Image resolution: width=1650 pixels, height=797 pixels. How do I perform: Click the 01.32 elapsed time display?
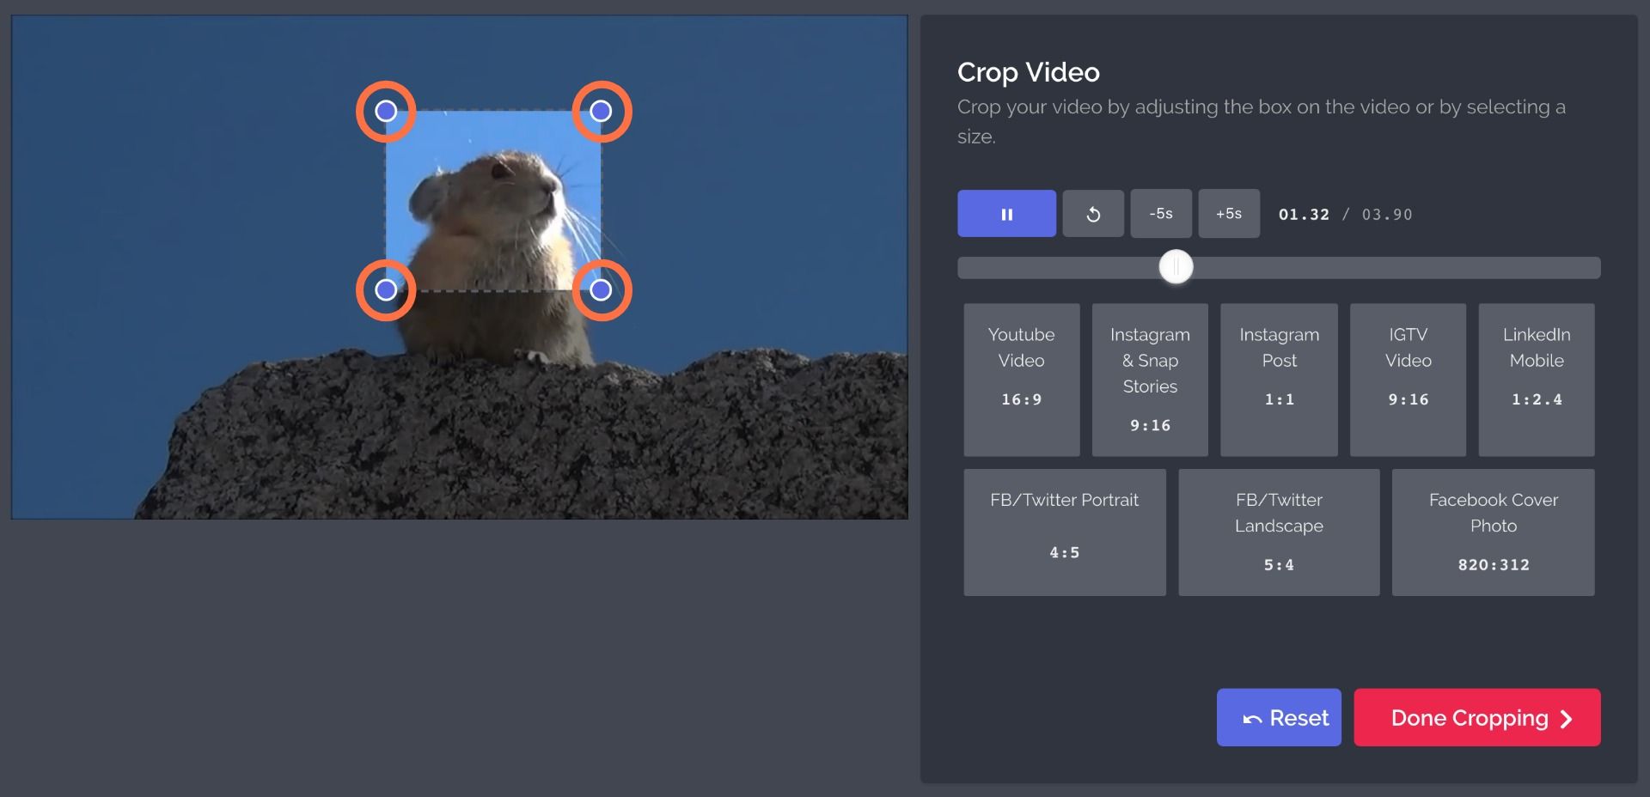tap(1304, 215)
